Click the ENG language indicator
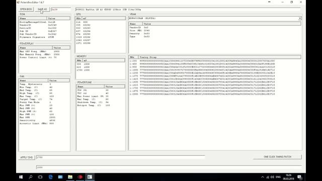This screenshot has width=322, height=181. click(x=278, y=177)
